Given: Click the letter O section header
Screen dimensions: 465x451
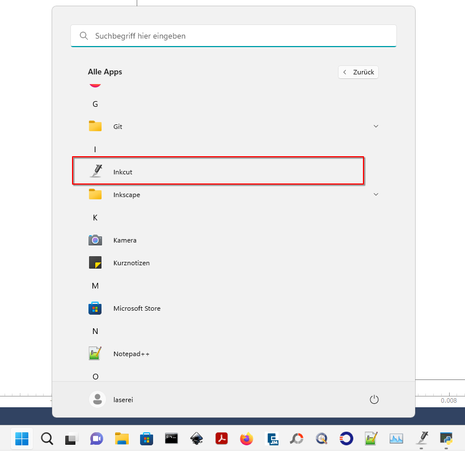Looking at the screenshot, I should [x=95, y=377].
